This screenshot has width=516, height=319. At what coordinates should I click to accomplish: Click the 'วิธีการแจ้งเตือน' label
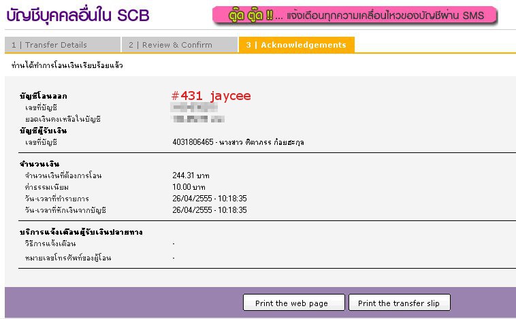coord(50,244)
